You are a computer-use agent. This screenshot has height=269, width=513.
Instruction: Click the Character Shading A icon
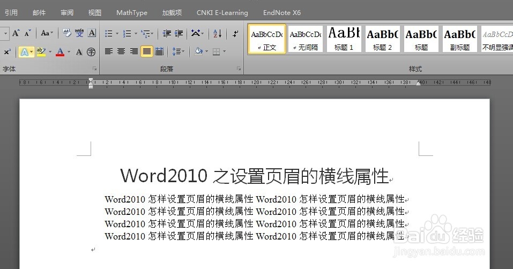[x=79, y=51]
